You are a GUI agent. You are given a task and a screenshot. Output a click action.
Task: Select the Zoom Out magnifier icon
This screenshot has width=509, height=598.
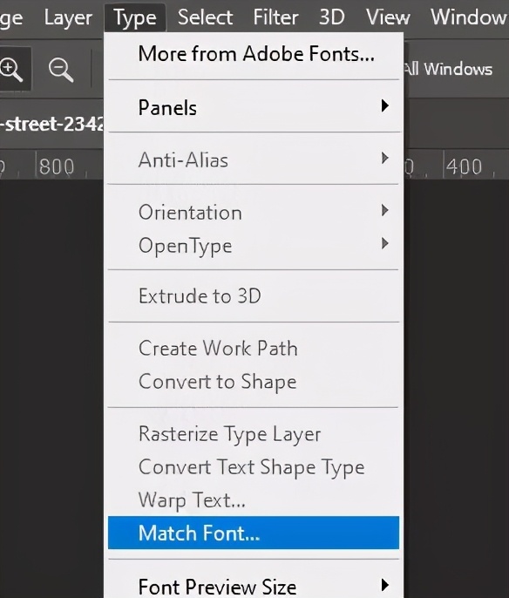tap(61, 70)
